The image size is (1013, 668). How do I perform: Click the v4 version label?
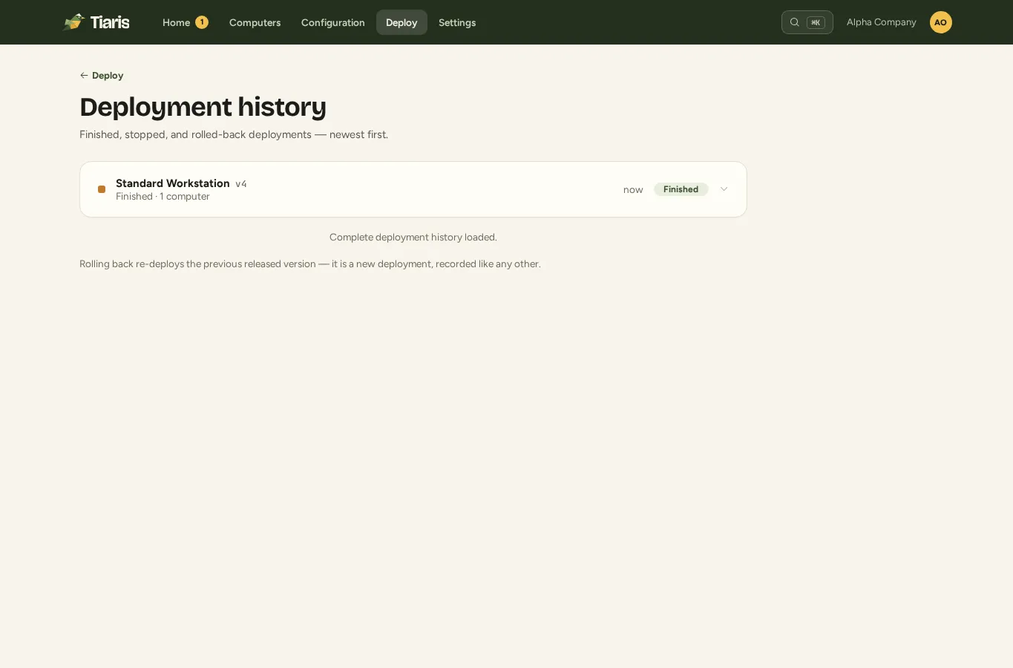241,184
